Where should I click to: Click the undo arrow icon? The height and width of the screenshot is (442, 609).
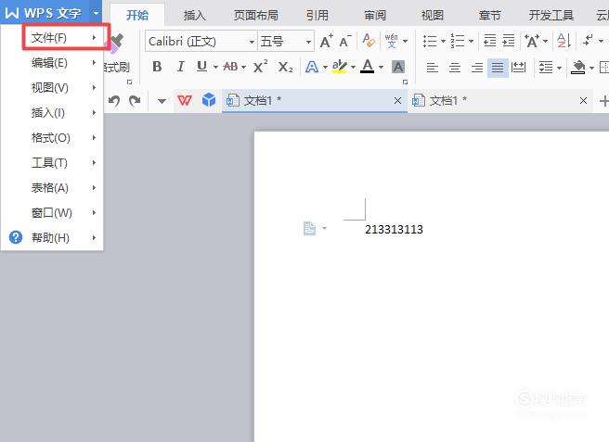pos(114,101)
